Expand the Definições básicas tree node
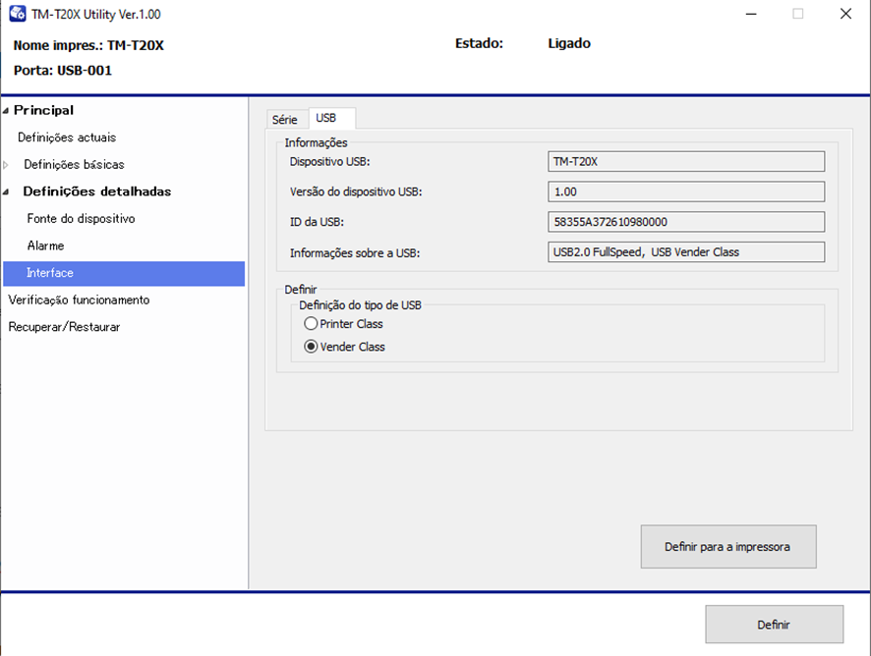This screenshot has width=871, height=656. click(x=6, y=165)
